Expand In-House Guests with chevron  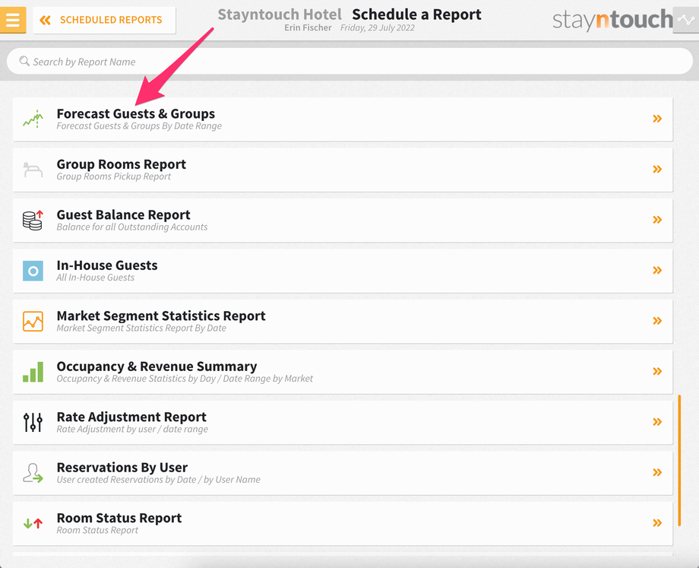pyautogui.click(x=657, y=270)
